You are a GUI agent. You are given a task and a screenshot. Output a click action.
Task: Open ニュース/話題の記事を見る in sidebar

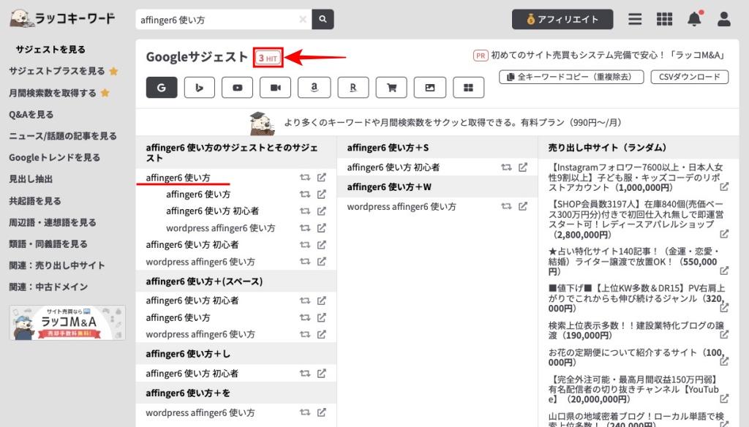(63, 136)
